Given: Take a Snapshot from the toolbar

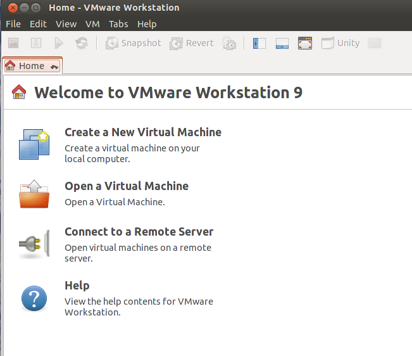Looking at the screenshot, I should 134,43.
